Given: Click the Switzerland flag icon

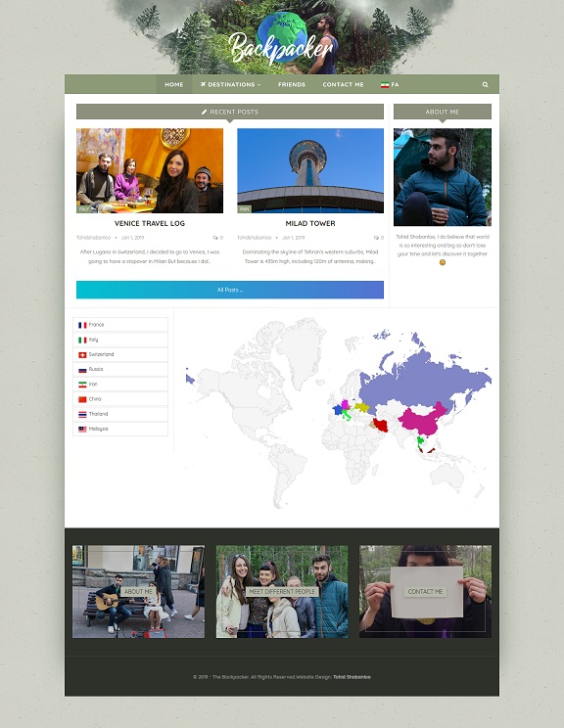Looking at the screenshot, I should (82, 355).
